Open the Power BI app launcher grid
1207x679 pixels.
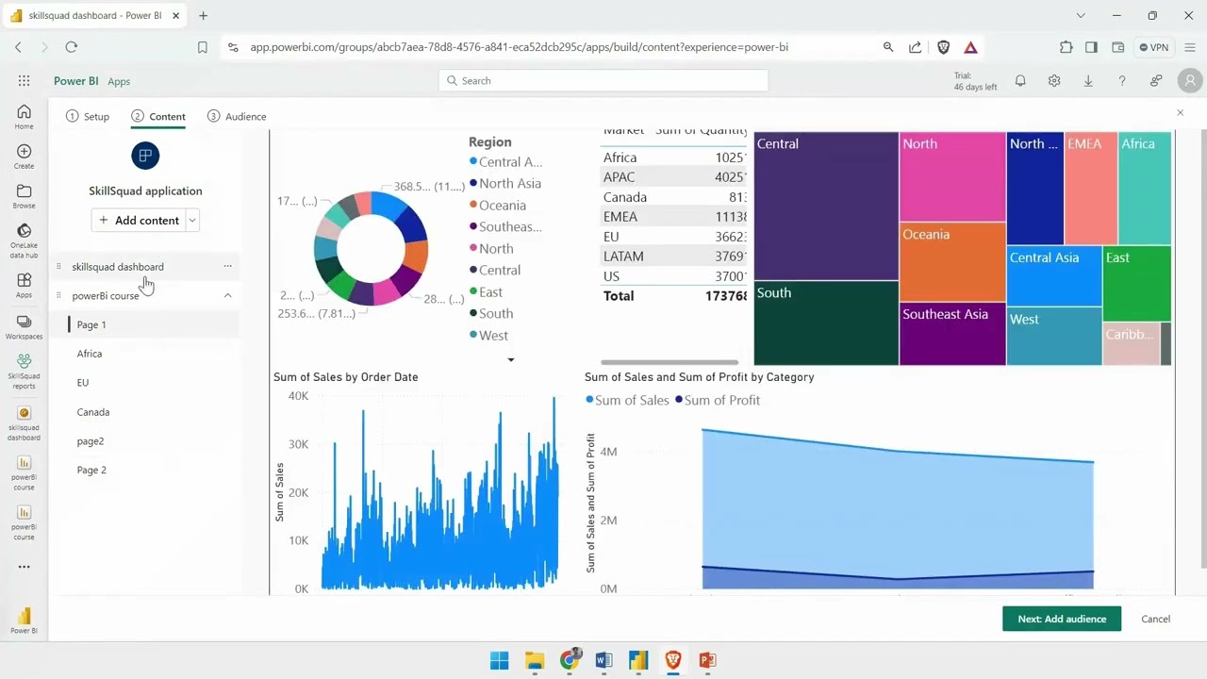tap(24, 81)
